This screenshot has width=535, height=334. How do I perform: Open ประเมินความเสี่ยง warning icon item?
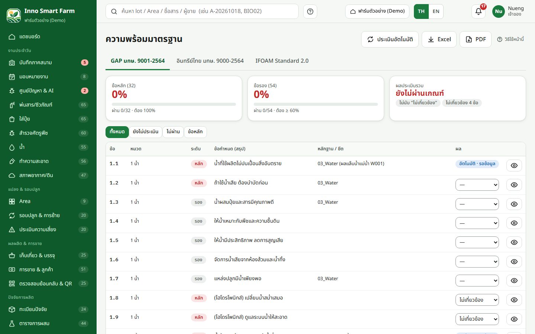(x=48, y=229)
